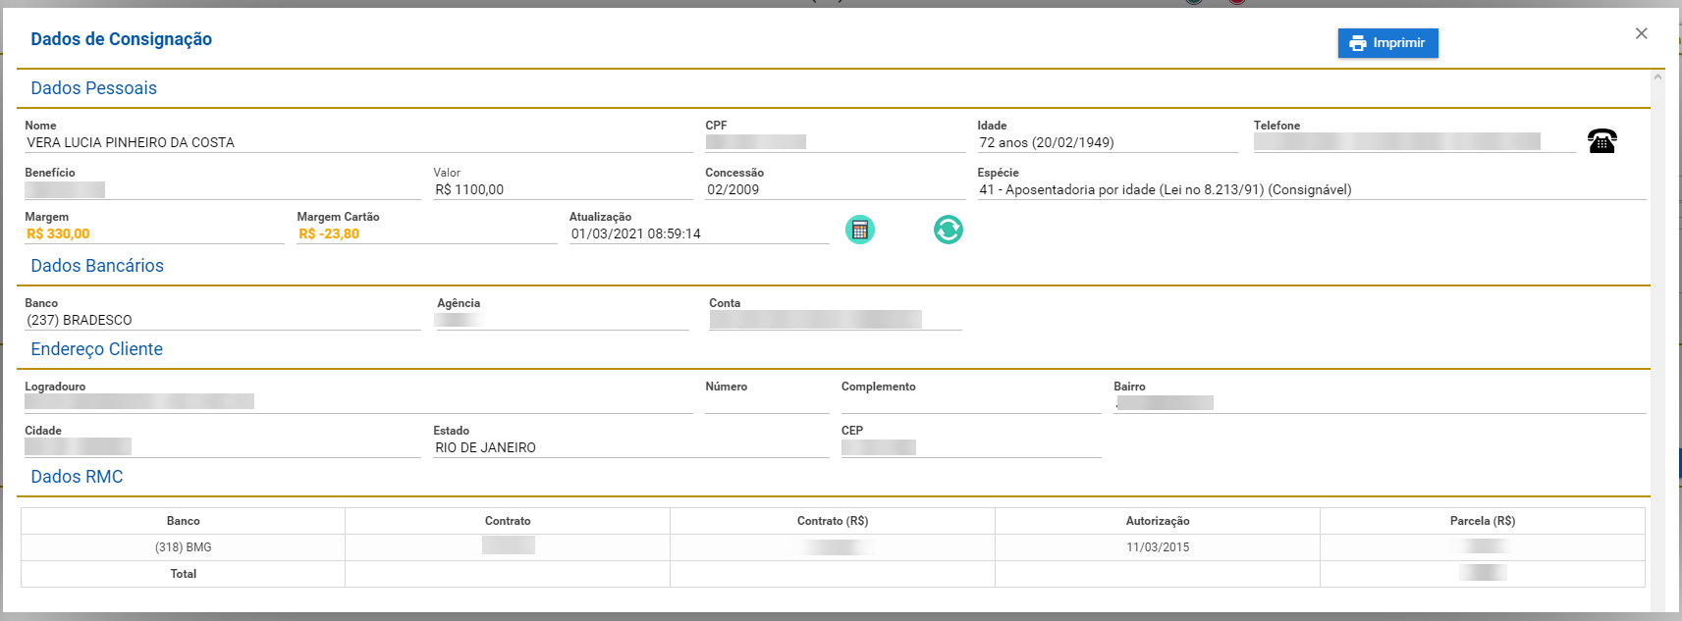Click the Dados Bancários section heading
The image size is (1682, 621).
97,266
